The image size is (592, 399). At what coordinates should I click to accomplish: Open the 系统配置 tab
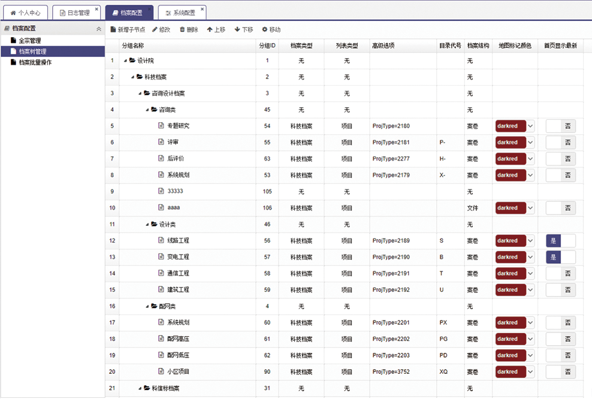(180, 13)
